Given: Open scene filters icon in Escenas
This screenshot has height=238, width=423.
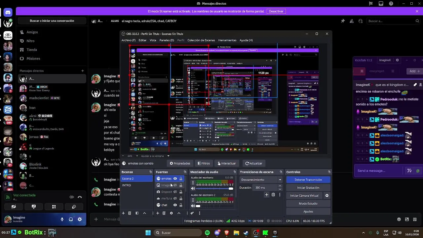Looking at the screenshot, I should click(137, 213).
